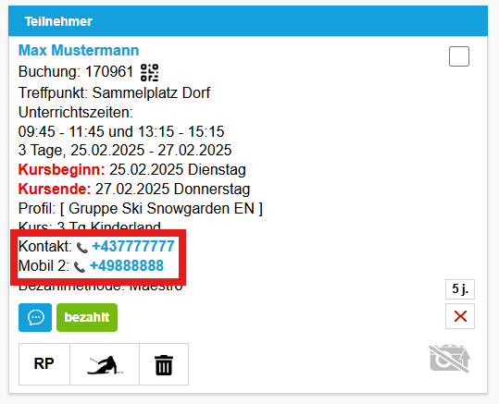499x404 pixels.
Task: Open the Max Mustermann participant name
Action: coord(79,50)
